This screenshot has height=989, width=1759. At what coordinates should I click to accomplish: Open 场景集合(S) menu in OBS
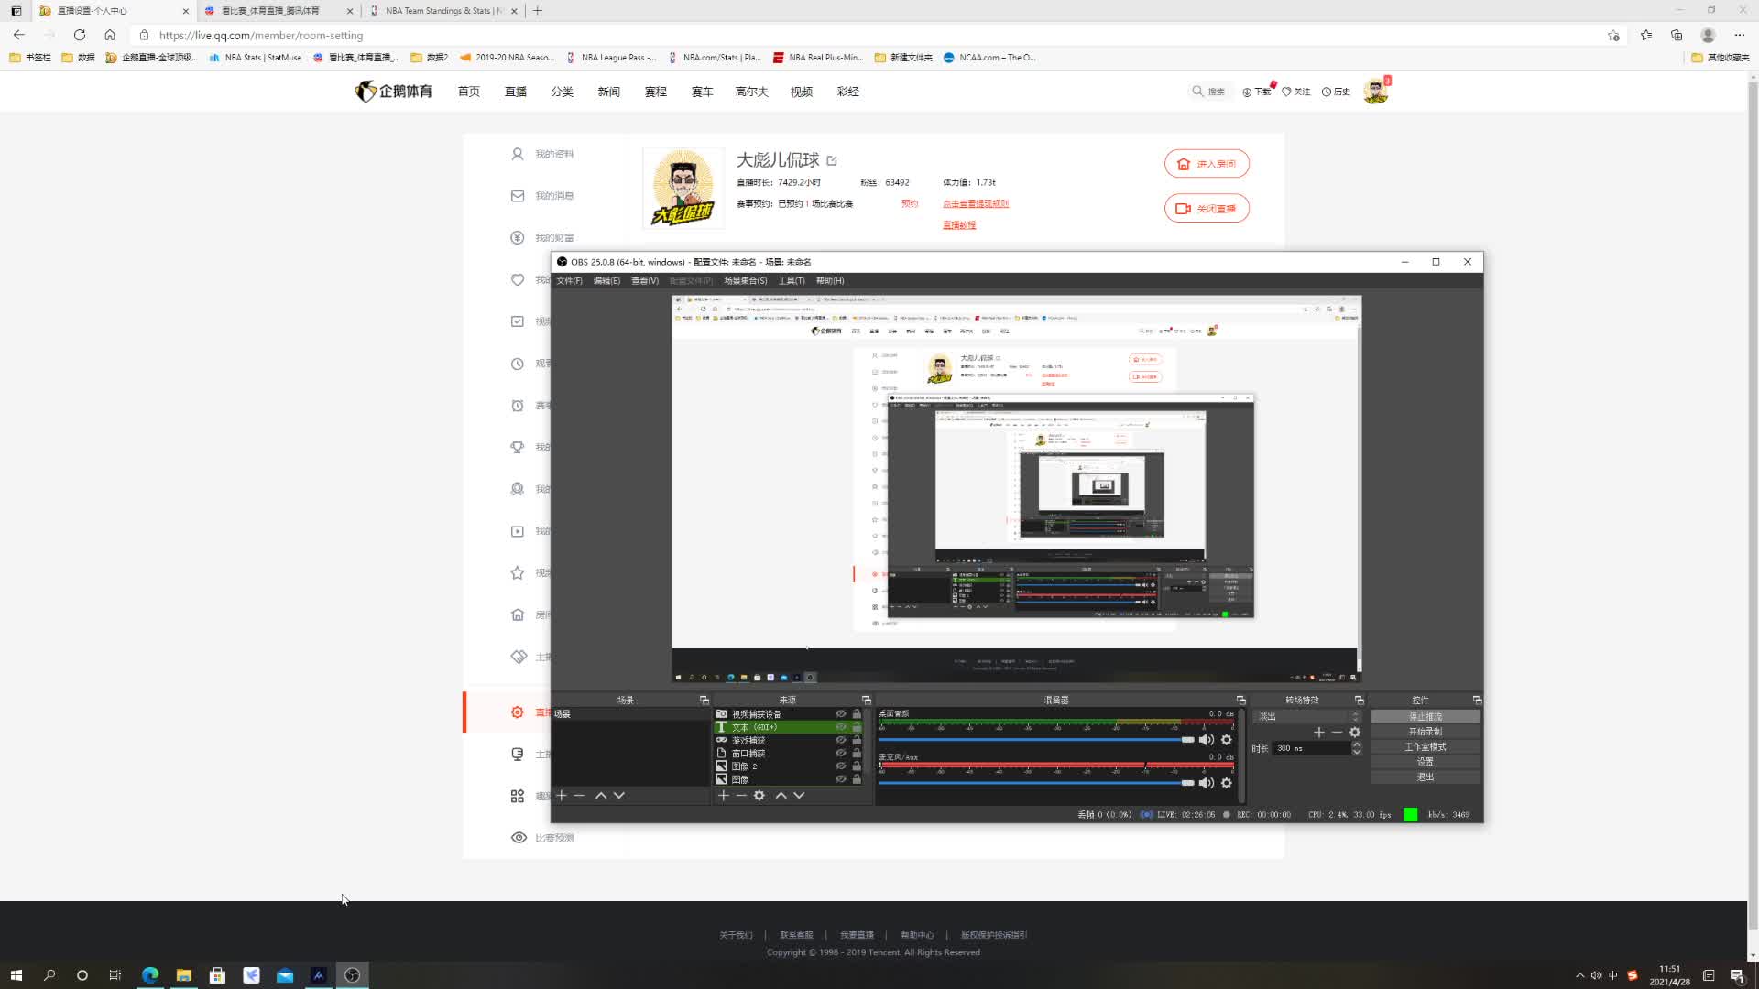point(745,281)
